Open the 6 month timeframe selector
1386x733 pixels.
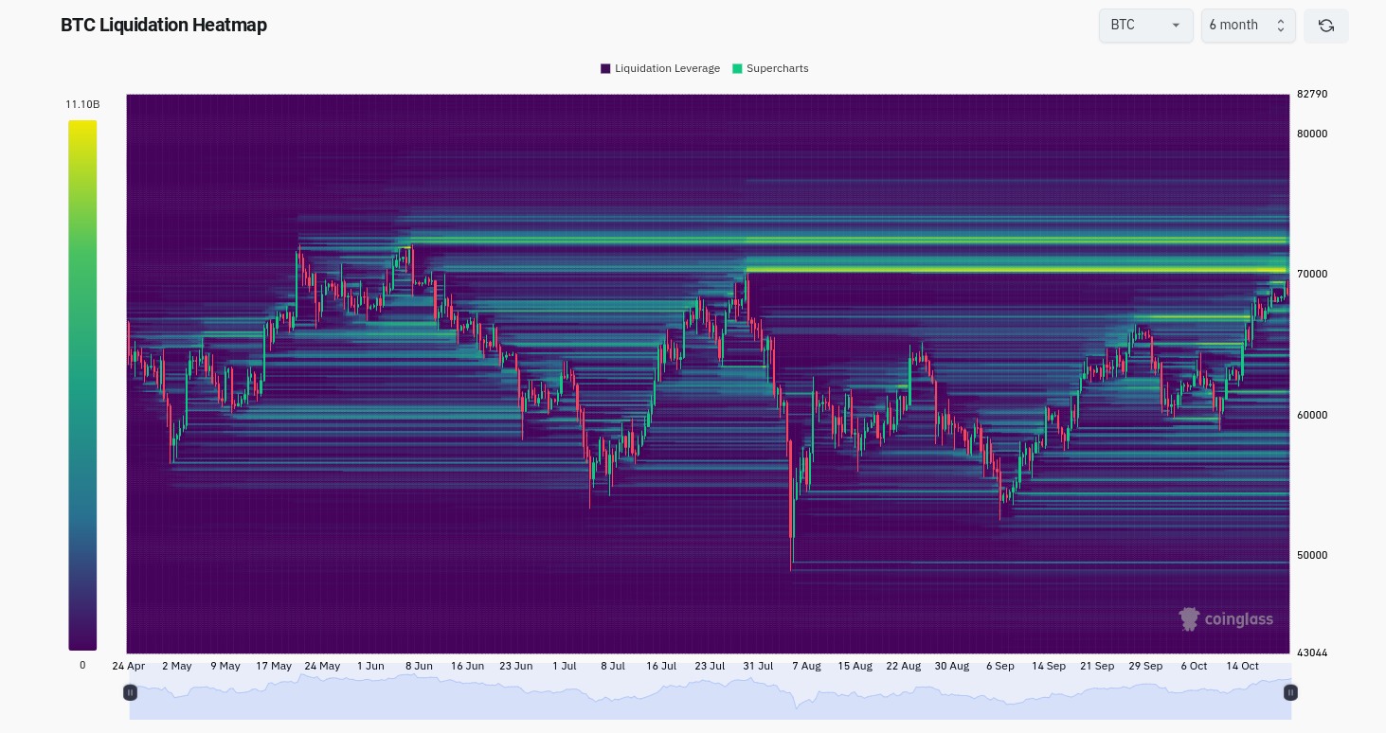tap(1247, 26)
